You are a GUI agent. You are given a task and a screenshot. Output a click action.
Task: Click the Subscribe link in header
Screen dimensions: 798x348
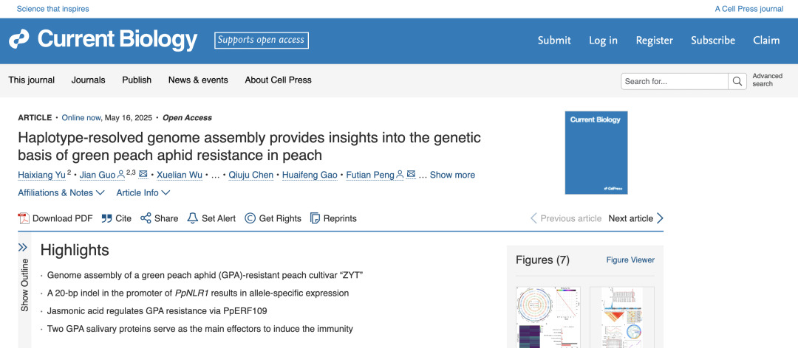click(x=712, y=41)
